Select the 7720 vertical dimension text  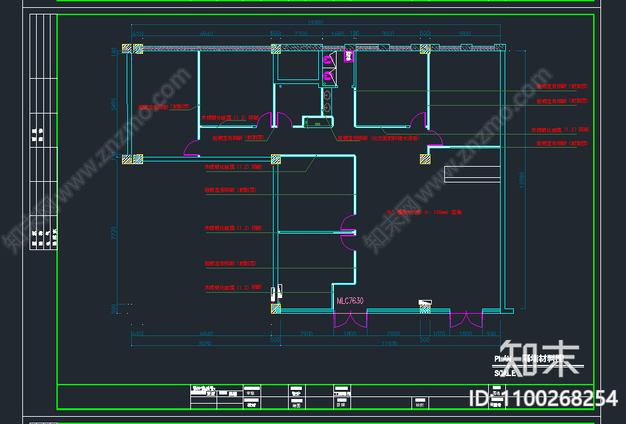click(x=114, y=233)
